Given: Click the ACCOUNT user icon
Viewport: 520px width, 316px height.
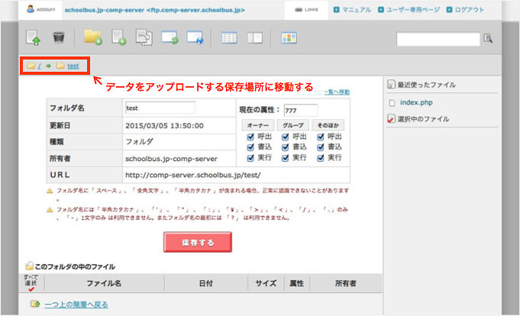Looking at the screenshot, I should click(31, 9).
